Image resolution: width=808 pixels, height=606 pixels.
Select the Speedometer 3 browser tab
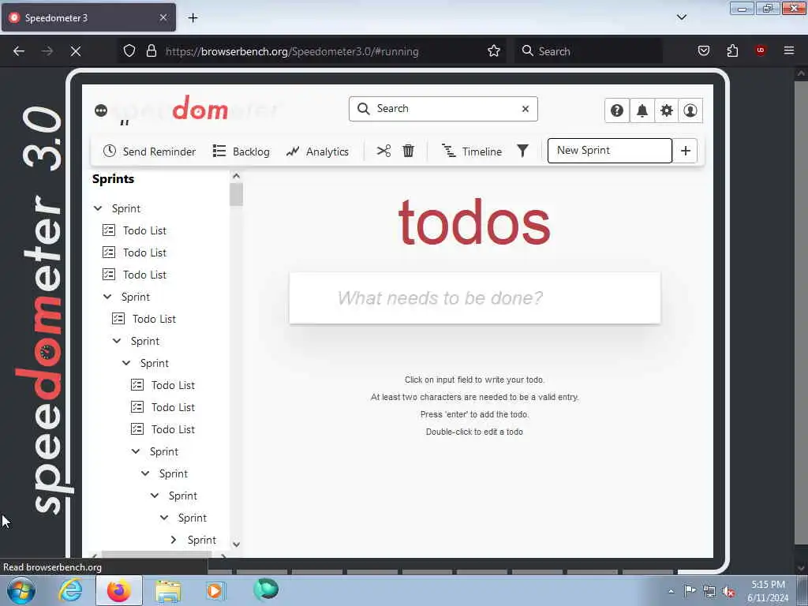click(x=88, y=17)
